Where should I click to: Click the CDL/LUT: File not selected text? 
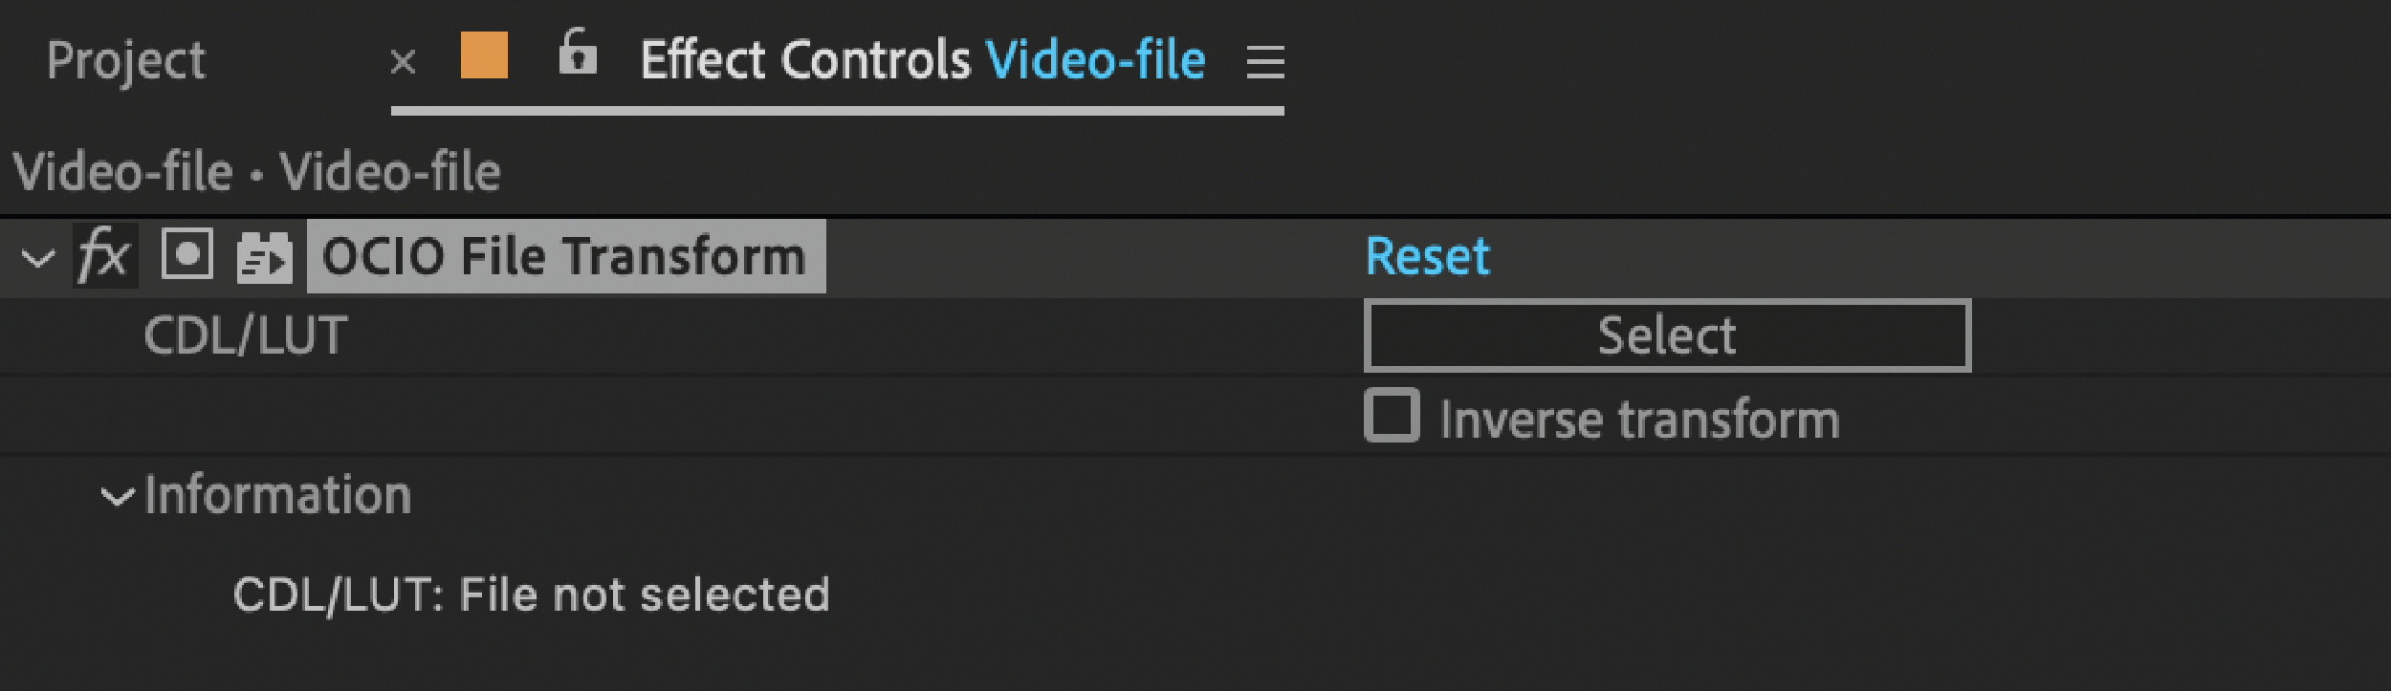tap(532, 593)
